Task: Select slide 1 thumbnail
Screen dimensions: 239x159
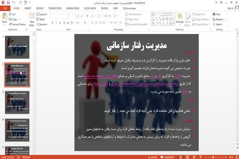Action: point(17,47)
